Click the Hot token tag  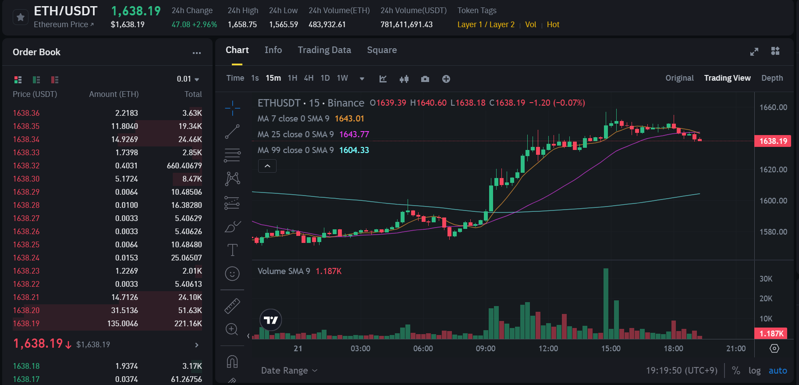[x=553, y=25]
